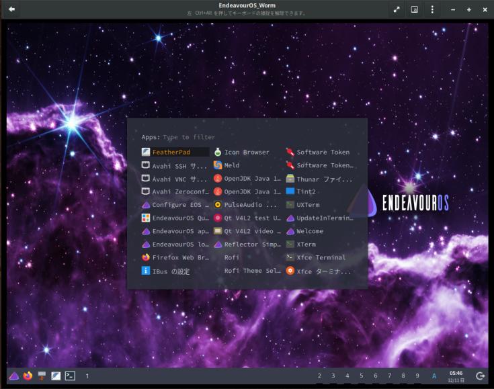Switch to workspace 8
Viewport: 494px width, 389px height.
(403, 376)
